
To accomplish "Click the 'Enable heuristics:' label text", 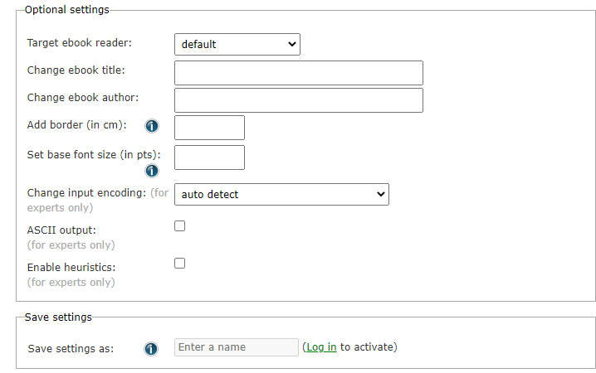I will coord(71,268).
